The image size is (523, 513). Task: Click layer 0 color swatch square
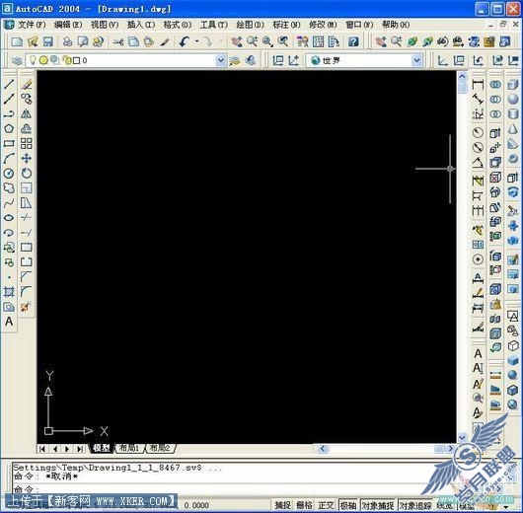76,61
